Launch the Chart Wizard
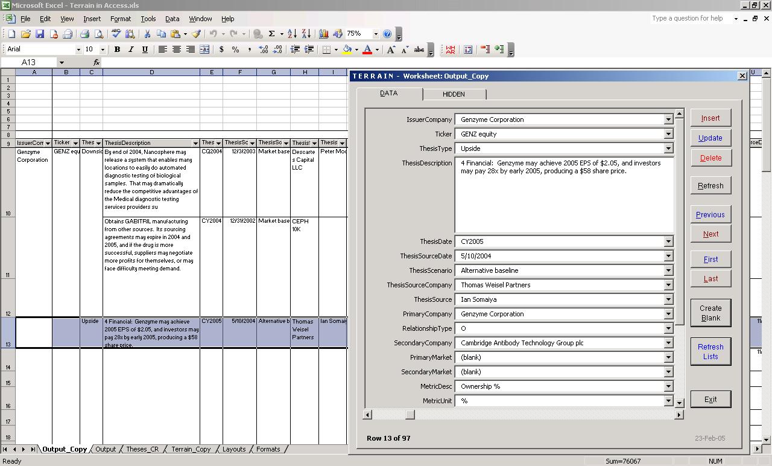Image resolution: width=772 pixels, height=466 pixels. pos(324,34)
